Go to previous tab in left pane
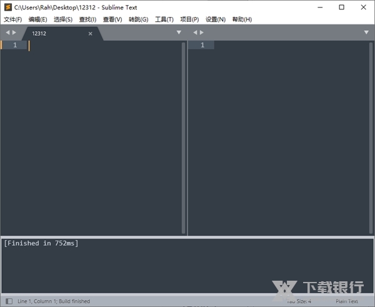The image size is (375, 307). coord(7,33)
